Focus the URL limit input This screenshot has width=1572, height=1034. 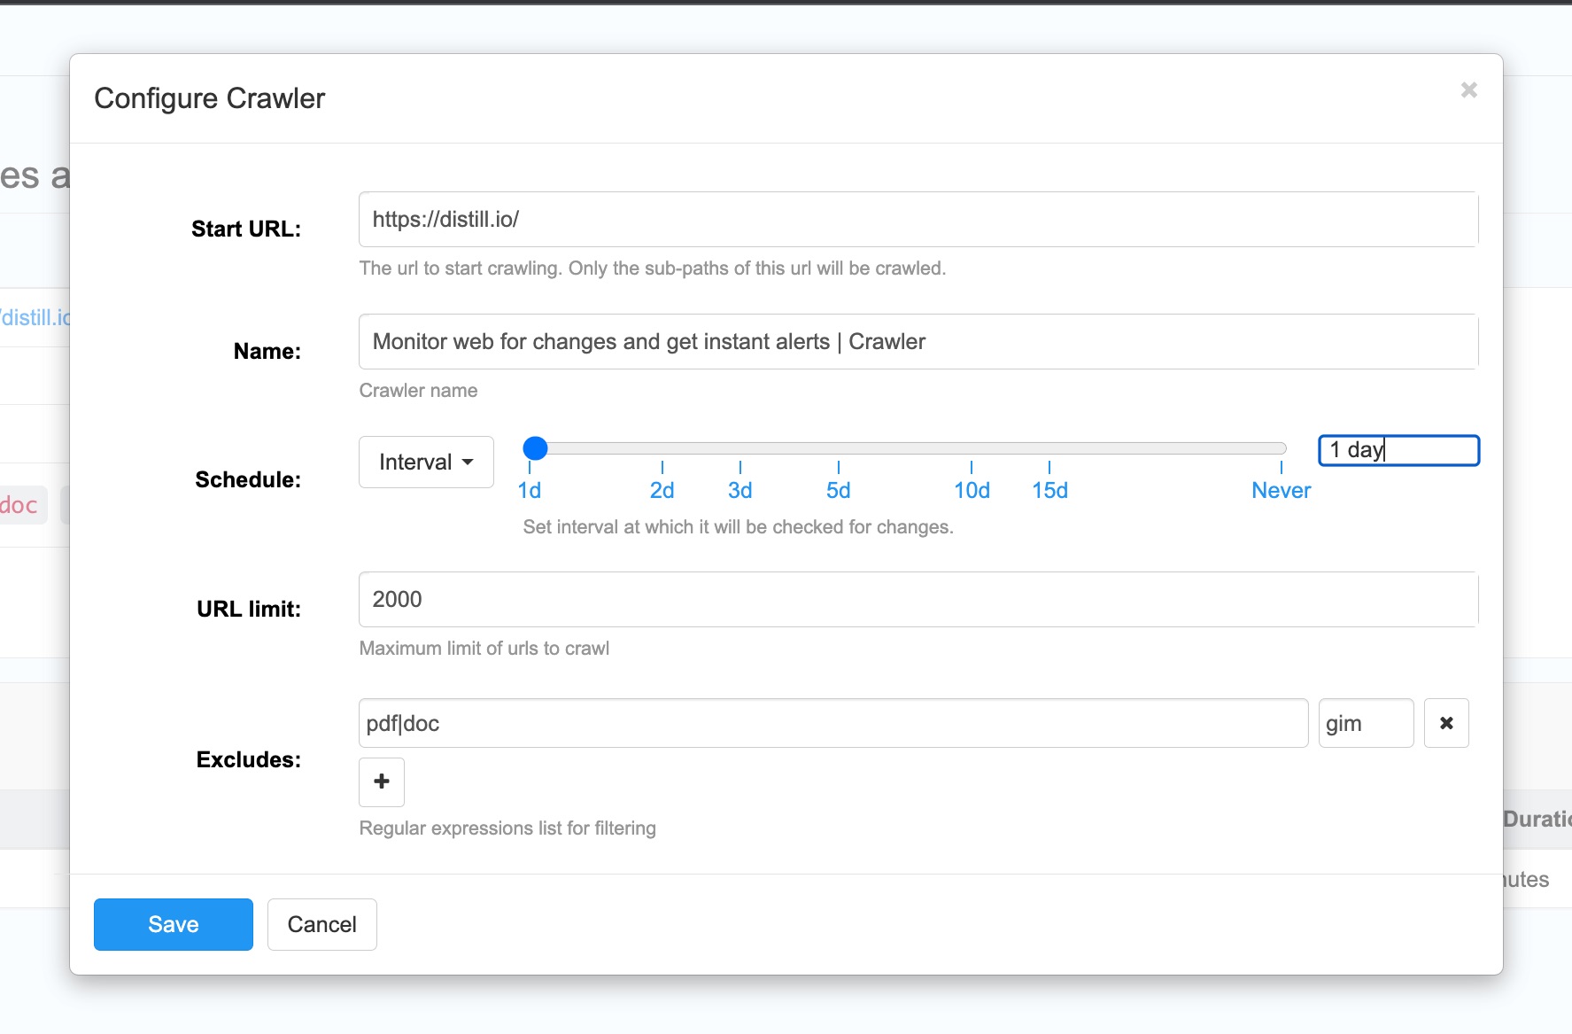[x=918, y=600]
